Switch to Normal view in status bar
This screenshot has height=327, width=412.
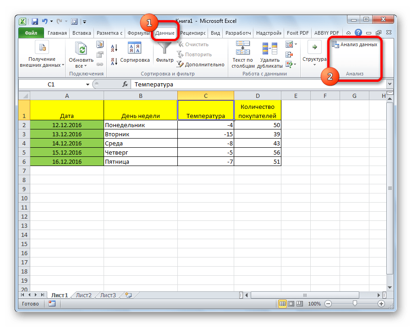(283, 304)
